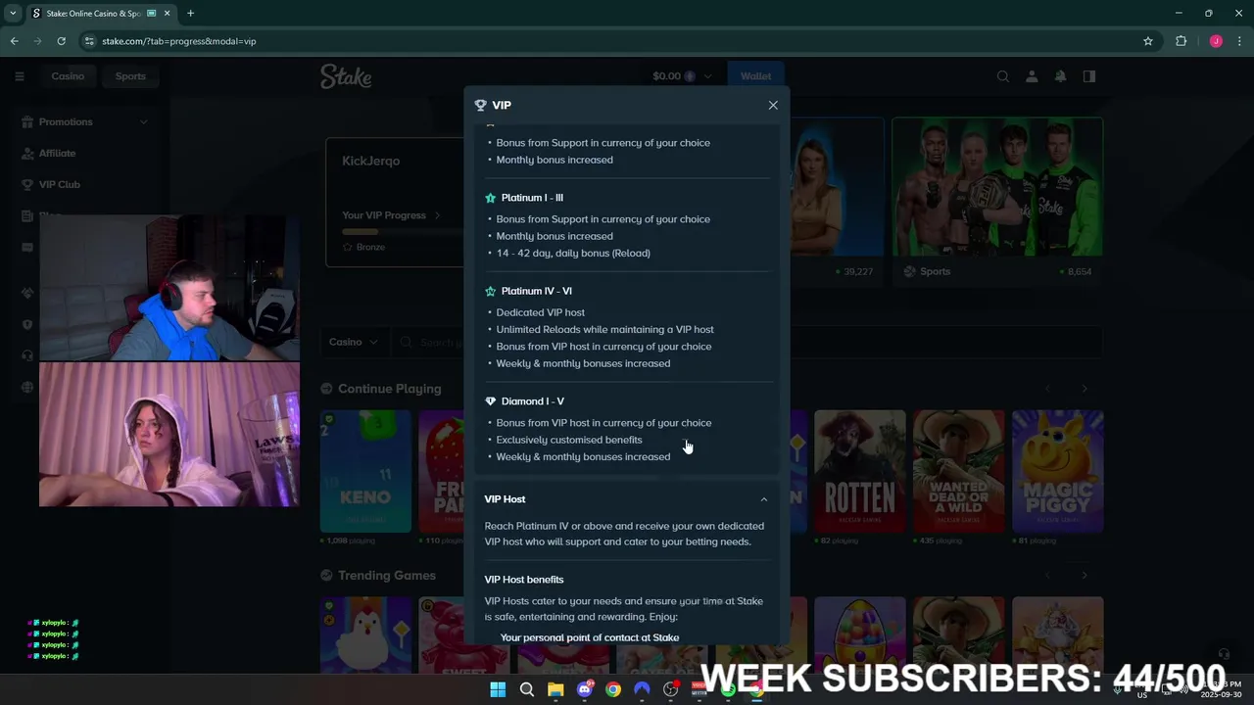
Task: Click the Diamond I - V tier heading
Action: coord(533,401)
